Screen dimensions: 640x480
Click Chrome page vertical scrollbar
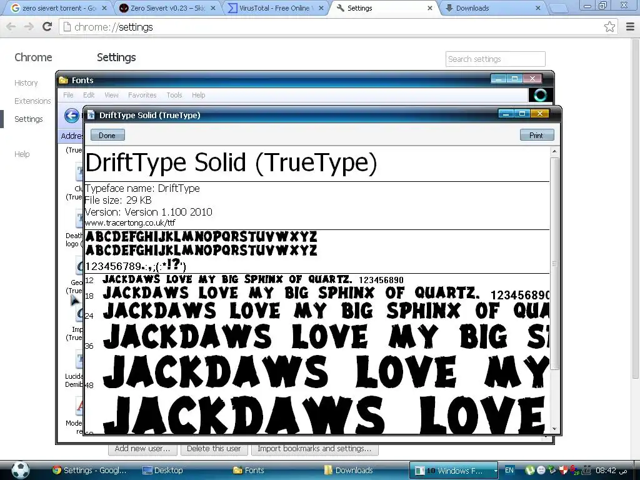(636, 208)
